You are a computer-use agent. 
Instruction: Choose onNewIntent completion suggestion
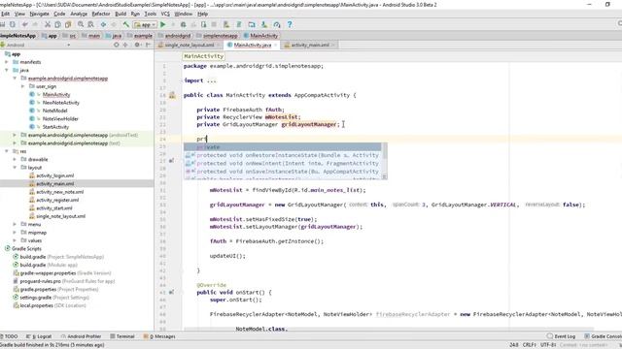283,164
